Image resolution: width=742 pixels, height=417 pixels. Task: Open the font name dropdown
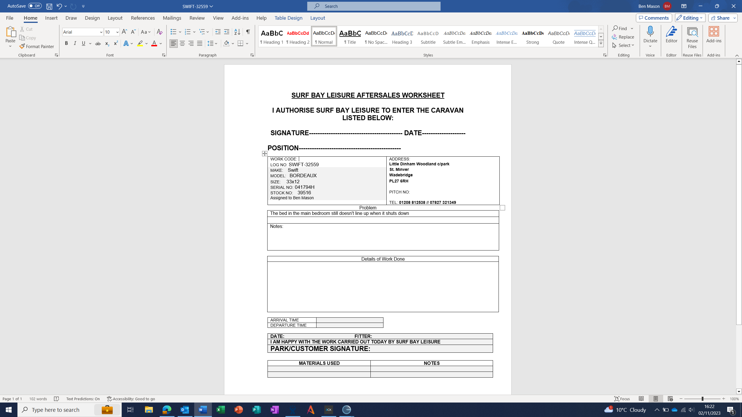click(101, 32)
